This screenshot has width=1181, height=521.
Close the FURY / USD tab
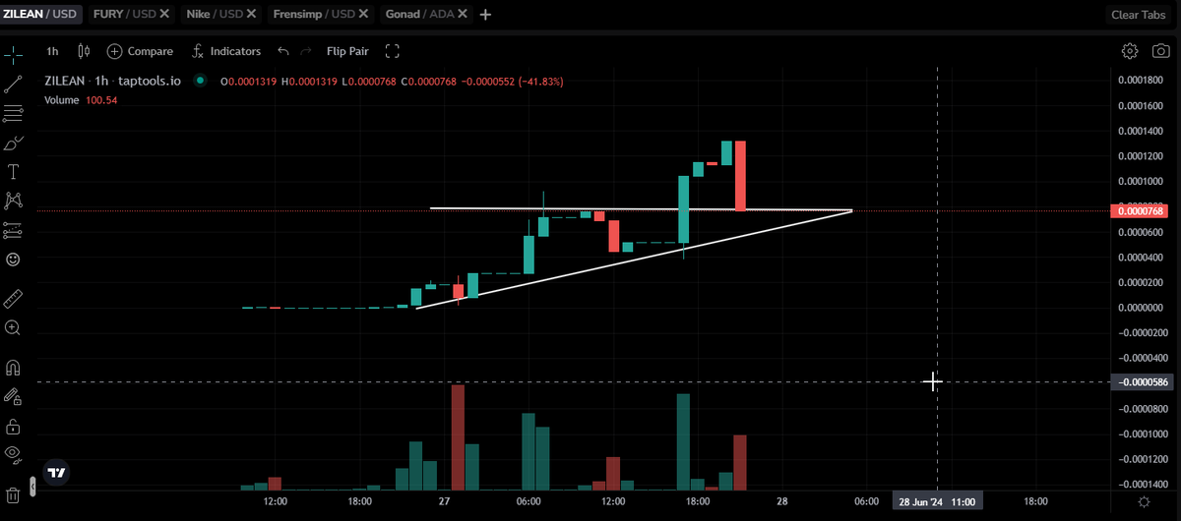tap(163, 15)
